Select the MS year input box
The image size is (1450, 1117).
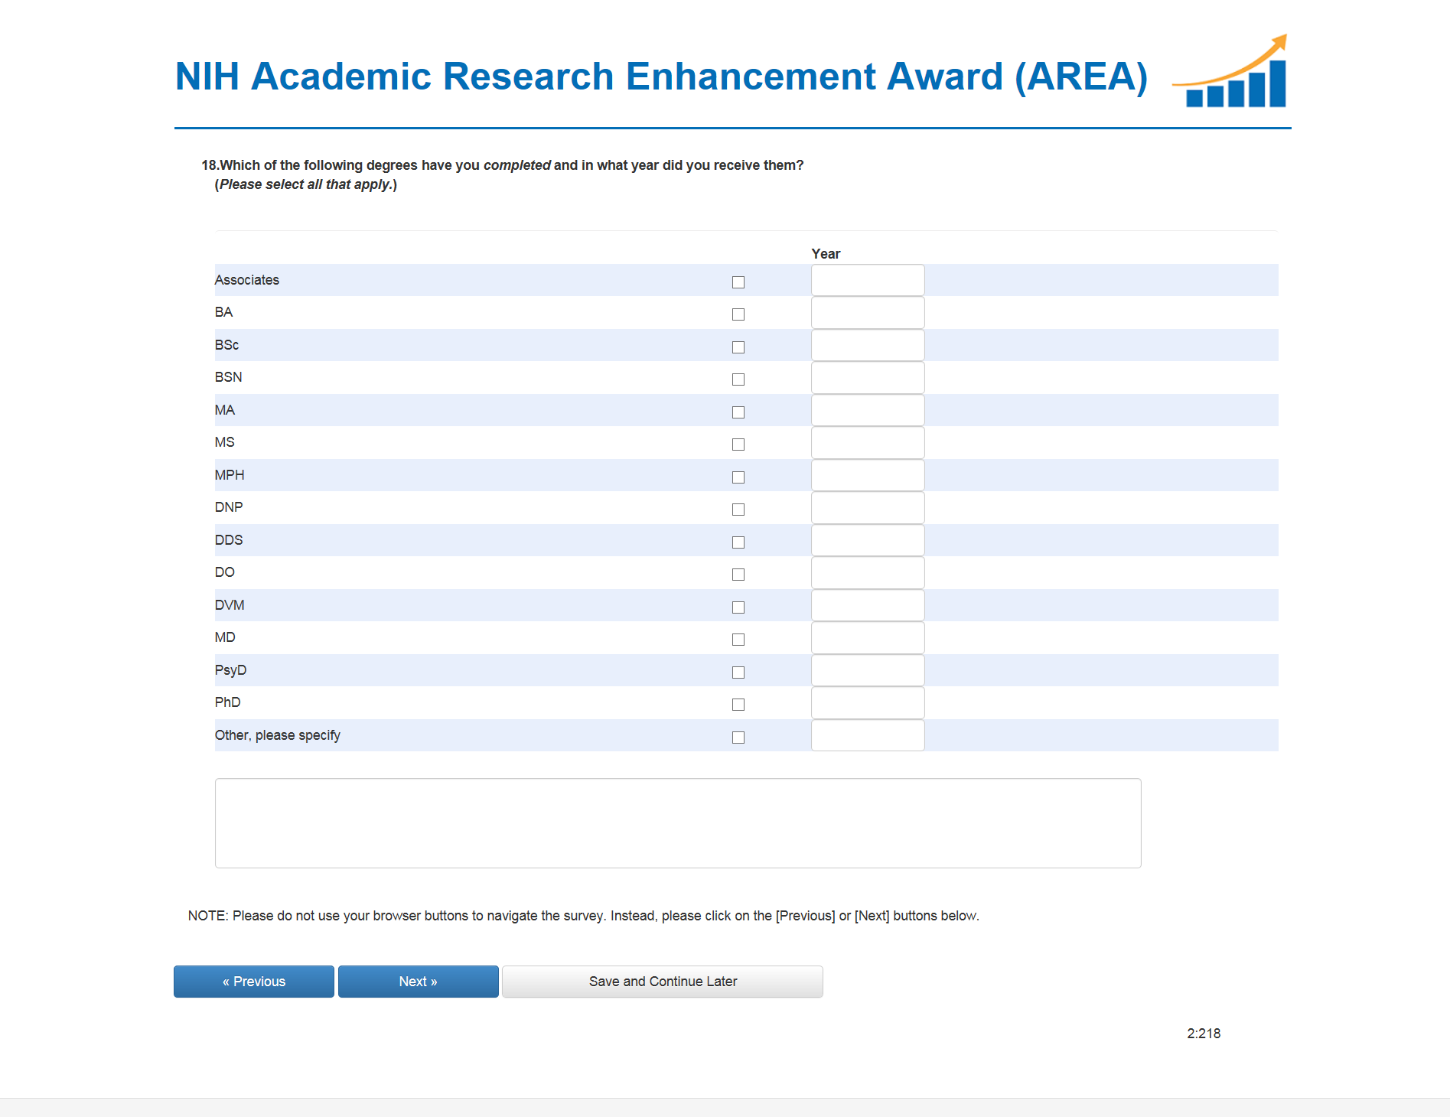click(868, 443)
